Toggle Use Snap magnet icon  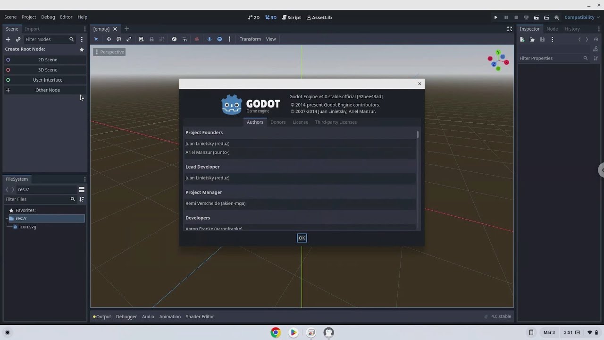coord(185,39)
